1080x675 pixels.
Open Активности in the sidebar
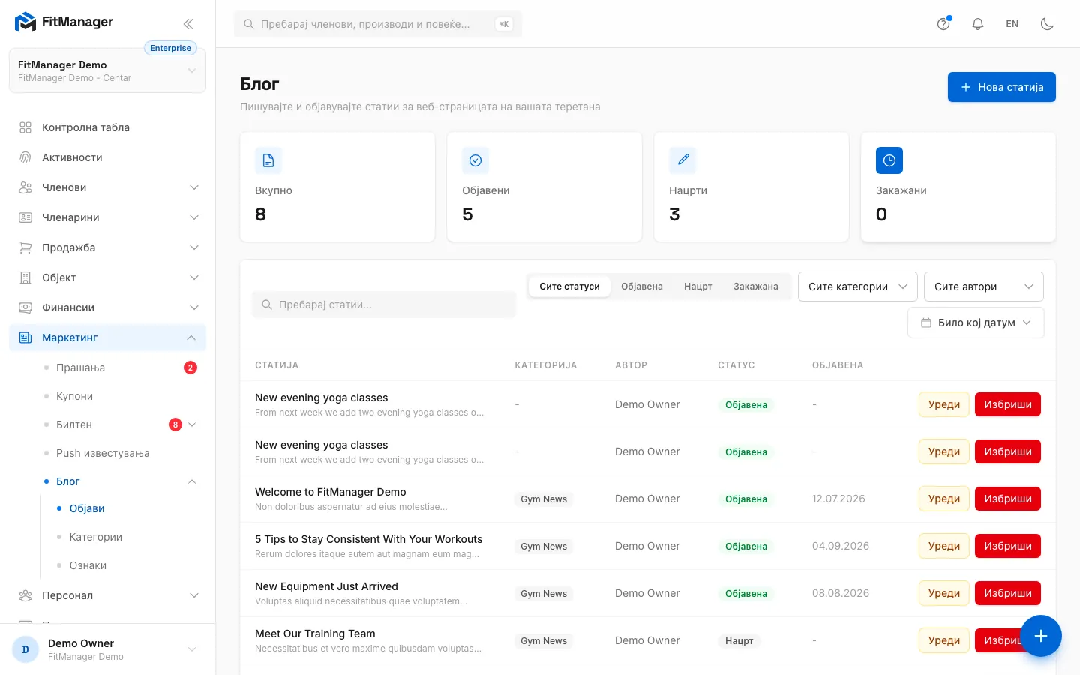pyautogui.click(x=107, y=157)
